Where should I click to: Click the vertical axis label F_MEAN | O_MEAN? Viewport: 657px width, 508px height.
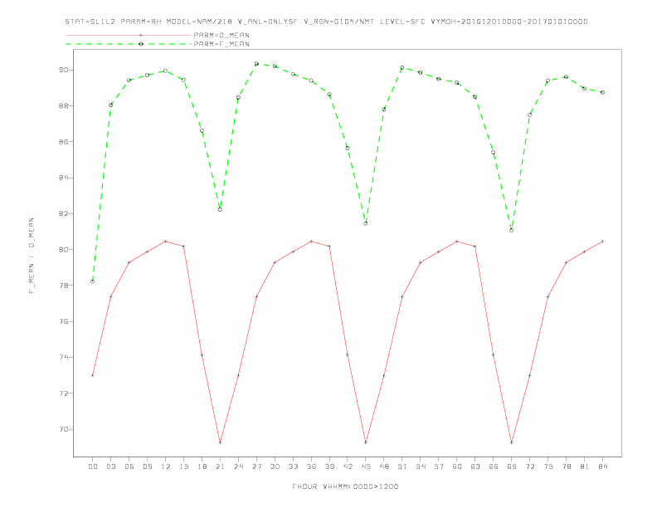point(32,256)
